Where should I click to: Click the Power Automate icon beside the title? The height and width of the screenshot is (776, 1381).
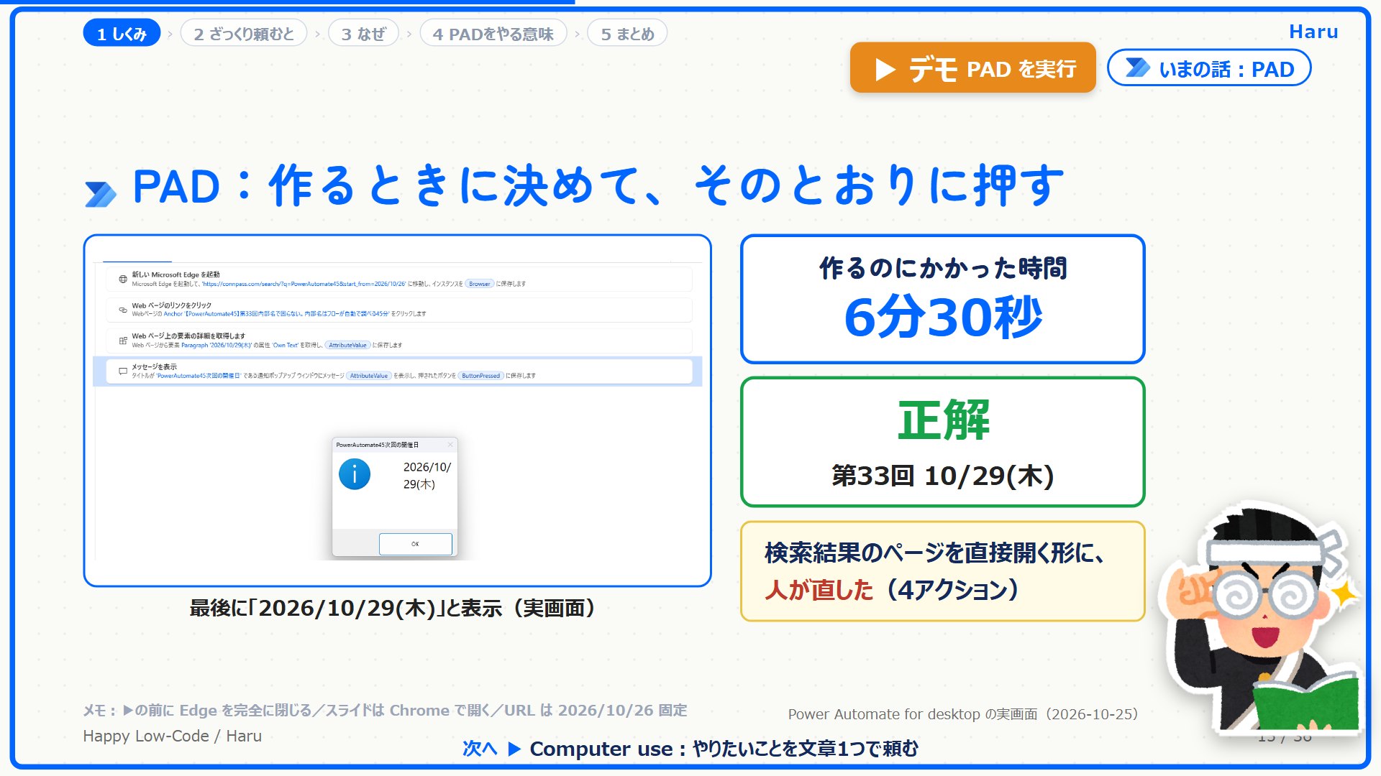point(101,194)
